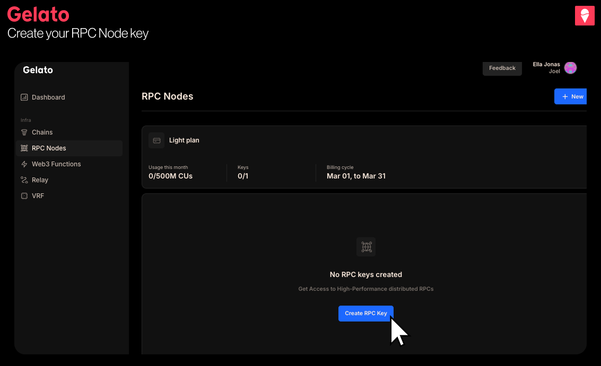Click the user avatar for Ella Jonas
This screenshot has width=601, height=366.
point(570,68)
